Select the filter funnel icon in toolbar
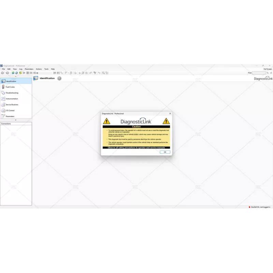 click(x=95, y=73)
